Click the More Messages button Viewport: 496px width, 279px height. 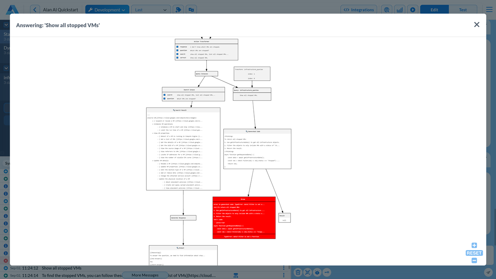(145, 275)
